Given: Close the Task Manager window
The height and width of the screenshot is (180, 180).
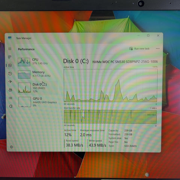Looking at the screenshot, I should [x=158, y=36].
